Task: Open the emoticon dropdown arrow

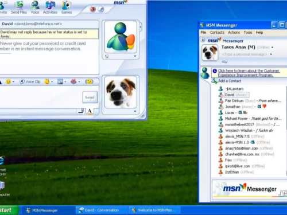Action: tap(13, 82)
